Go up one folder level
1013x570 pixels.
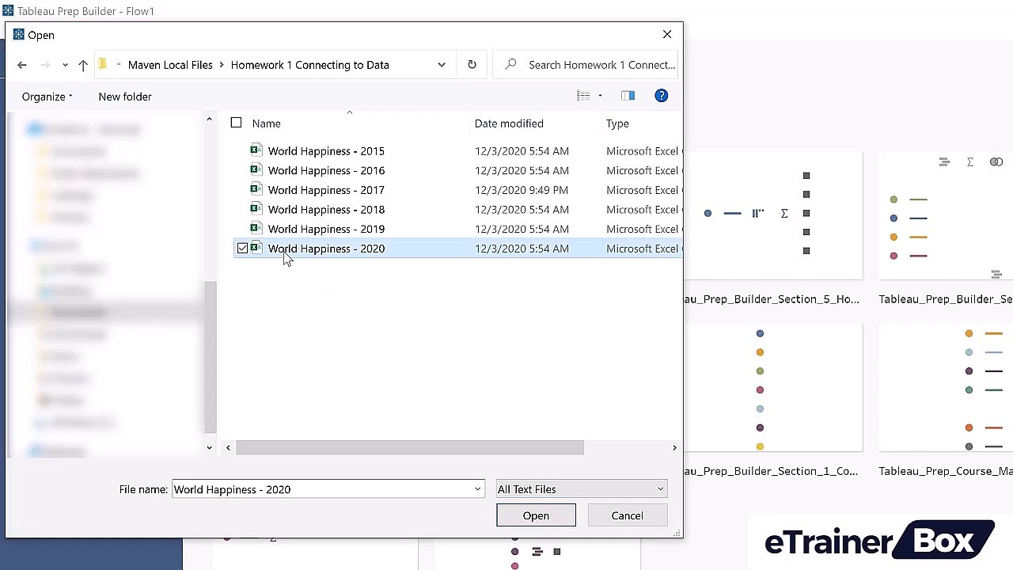point(83,65)
